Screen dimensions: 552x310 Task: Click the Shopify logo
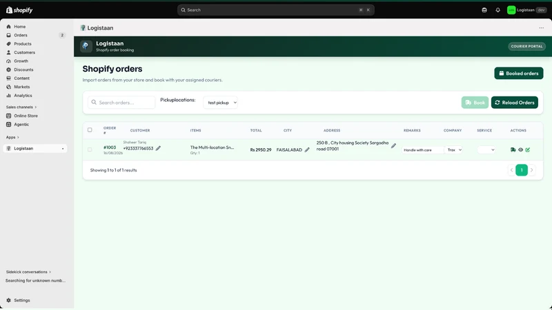[19, 10]
